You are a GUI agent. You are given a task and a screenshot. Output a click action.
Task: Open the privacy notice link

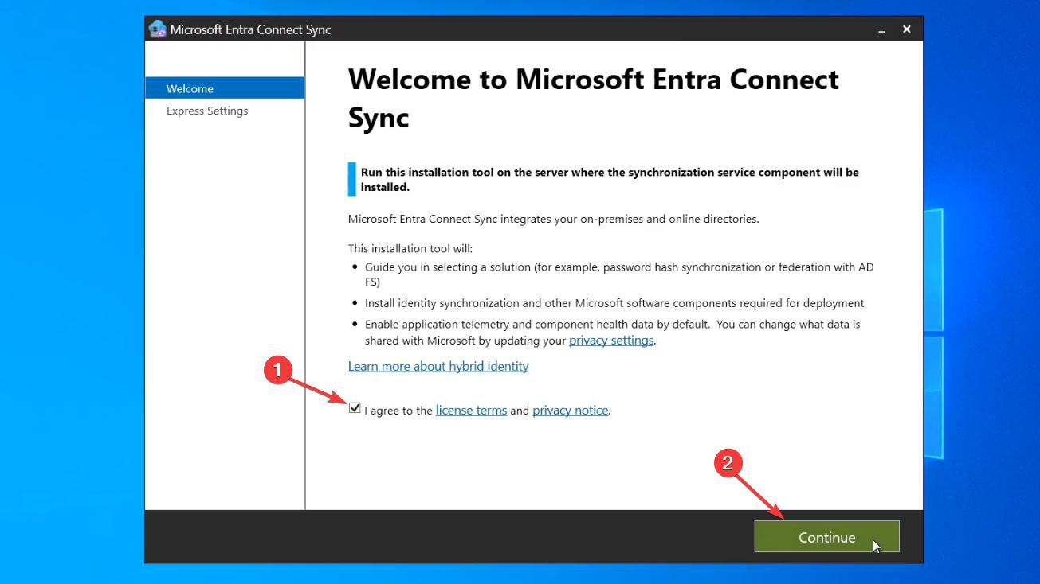pos(571,411)
